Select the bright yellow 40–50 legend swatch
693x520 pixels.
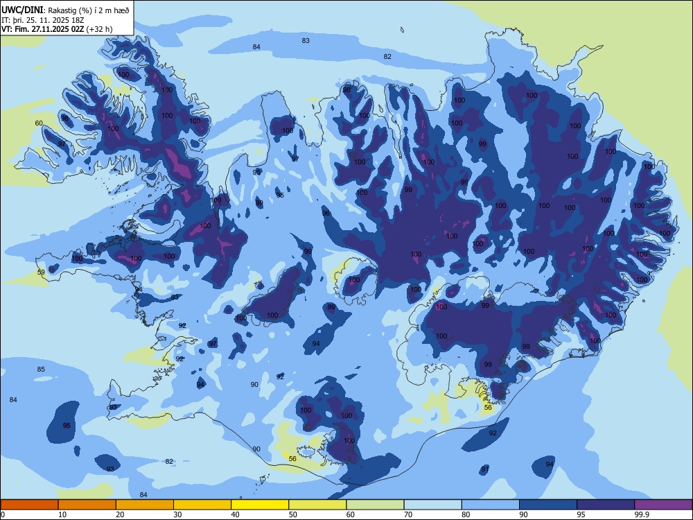pyautogui.click(x=260, y=505)
